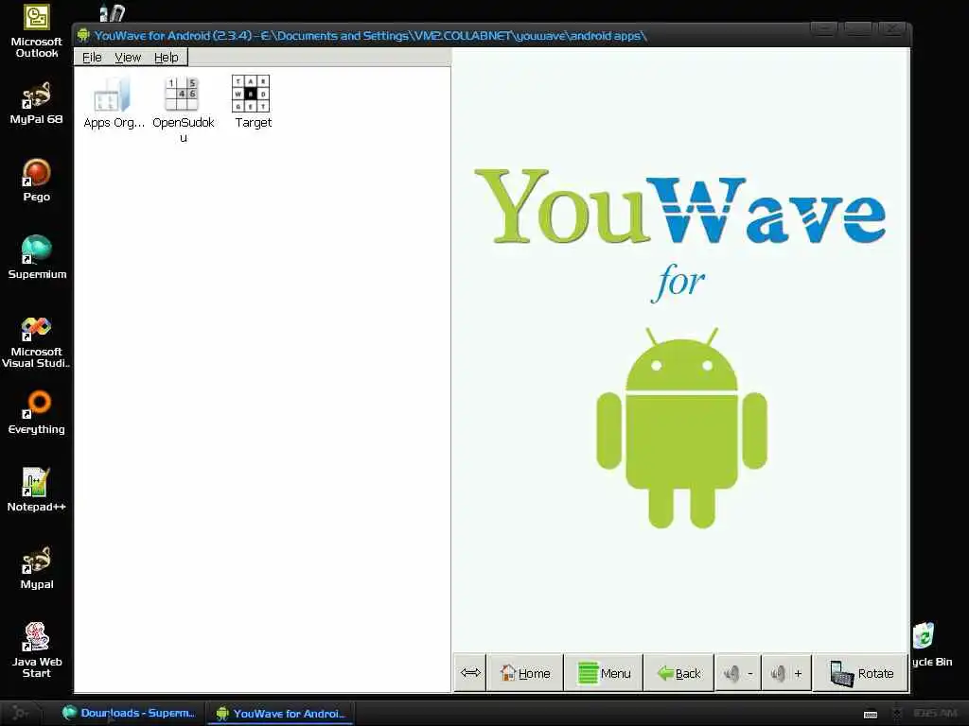Open the Android Menu button

[604, 673]
